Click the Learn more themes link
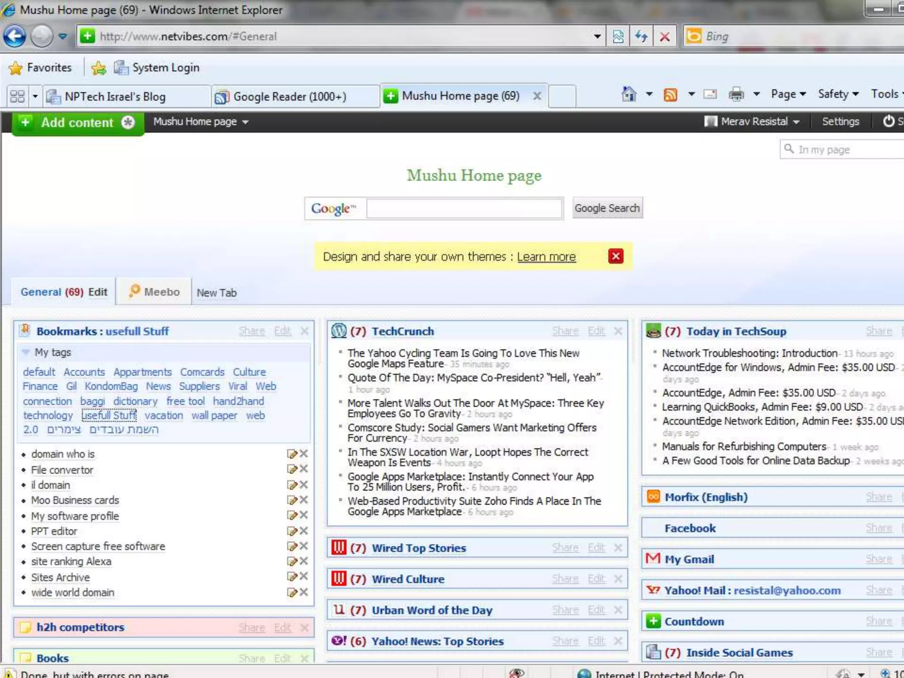Screen dimensions: 904x678 (x=546, y=256)
